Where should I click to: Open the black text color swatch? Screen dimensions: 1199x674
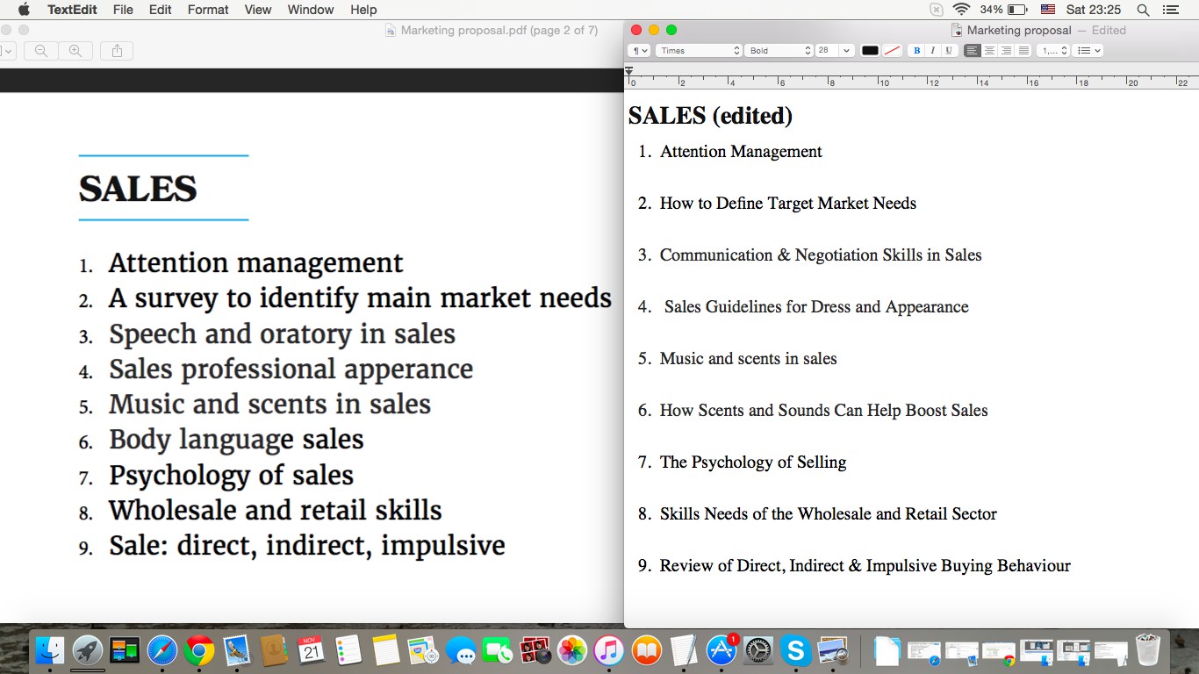coord(870,51)
